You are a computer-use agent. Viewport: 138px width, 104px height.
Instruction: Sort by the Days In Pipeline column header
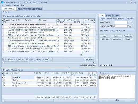pyautogui.click(x=79, y=21)
